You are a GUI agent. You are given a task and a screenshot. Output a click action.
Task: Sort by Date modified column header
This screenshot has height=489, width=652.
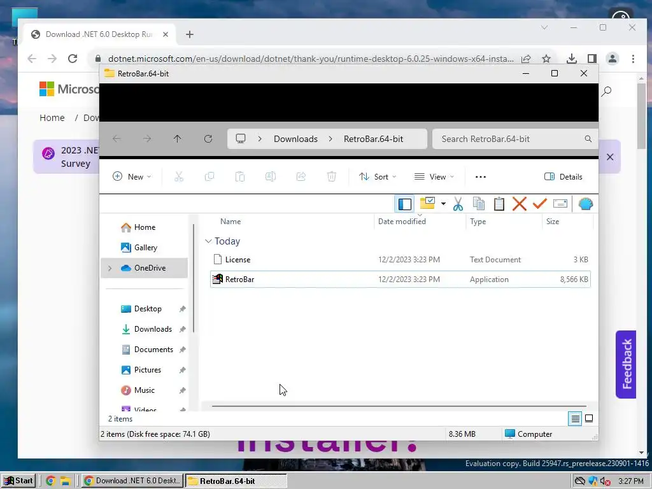[402, 221]
